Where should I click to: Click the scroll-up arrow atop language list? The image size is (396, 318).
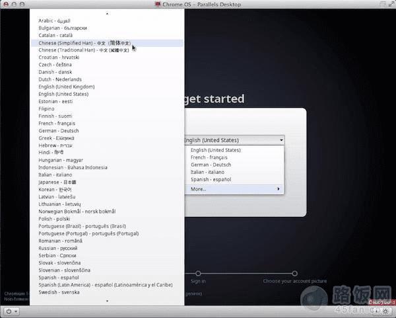pos(107,14)
